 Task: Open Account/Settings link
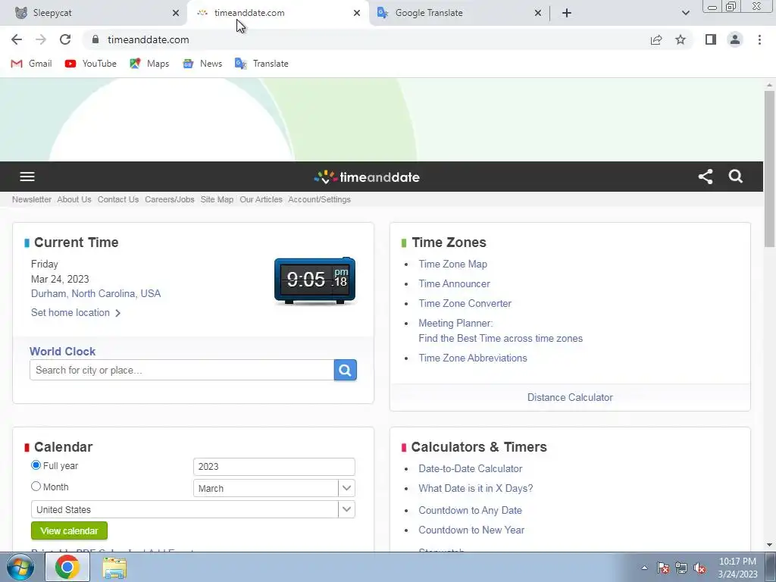pyautogui.click(x=319, y=199)
